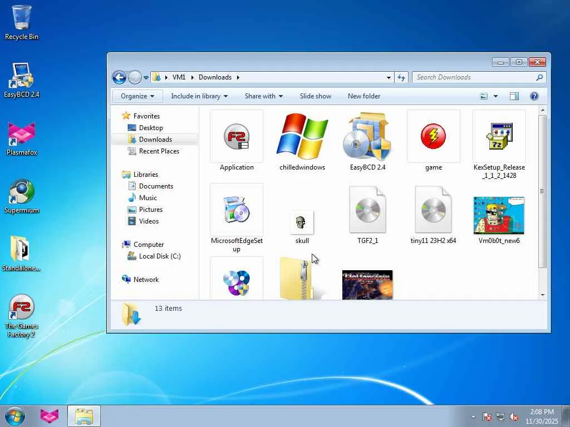Viewport: 570px width, 427px height.
Task: Select the Holtenstein picture thumbnail
Action: click(x=367, y=285)
